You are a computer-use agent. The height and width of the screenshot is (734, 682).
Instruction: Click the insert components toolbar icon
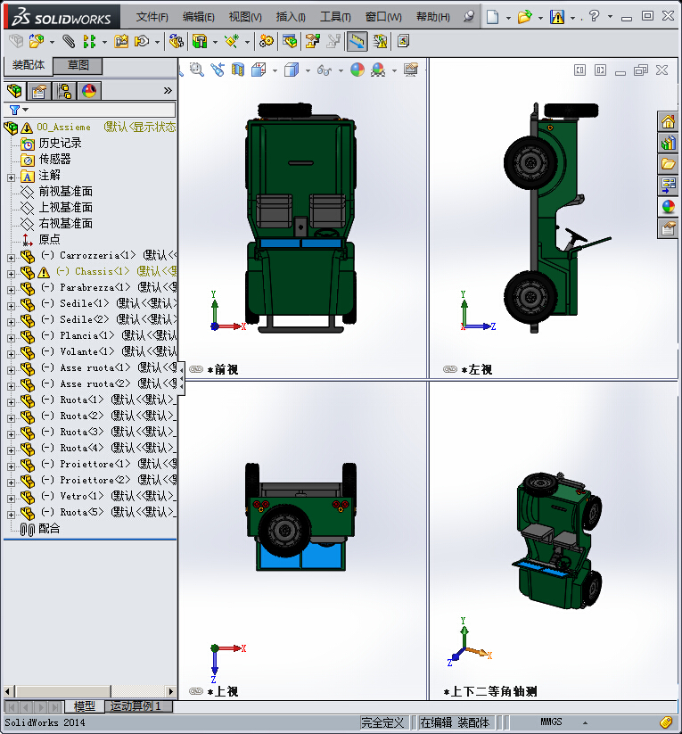coord(36,41)
